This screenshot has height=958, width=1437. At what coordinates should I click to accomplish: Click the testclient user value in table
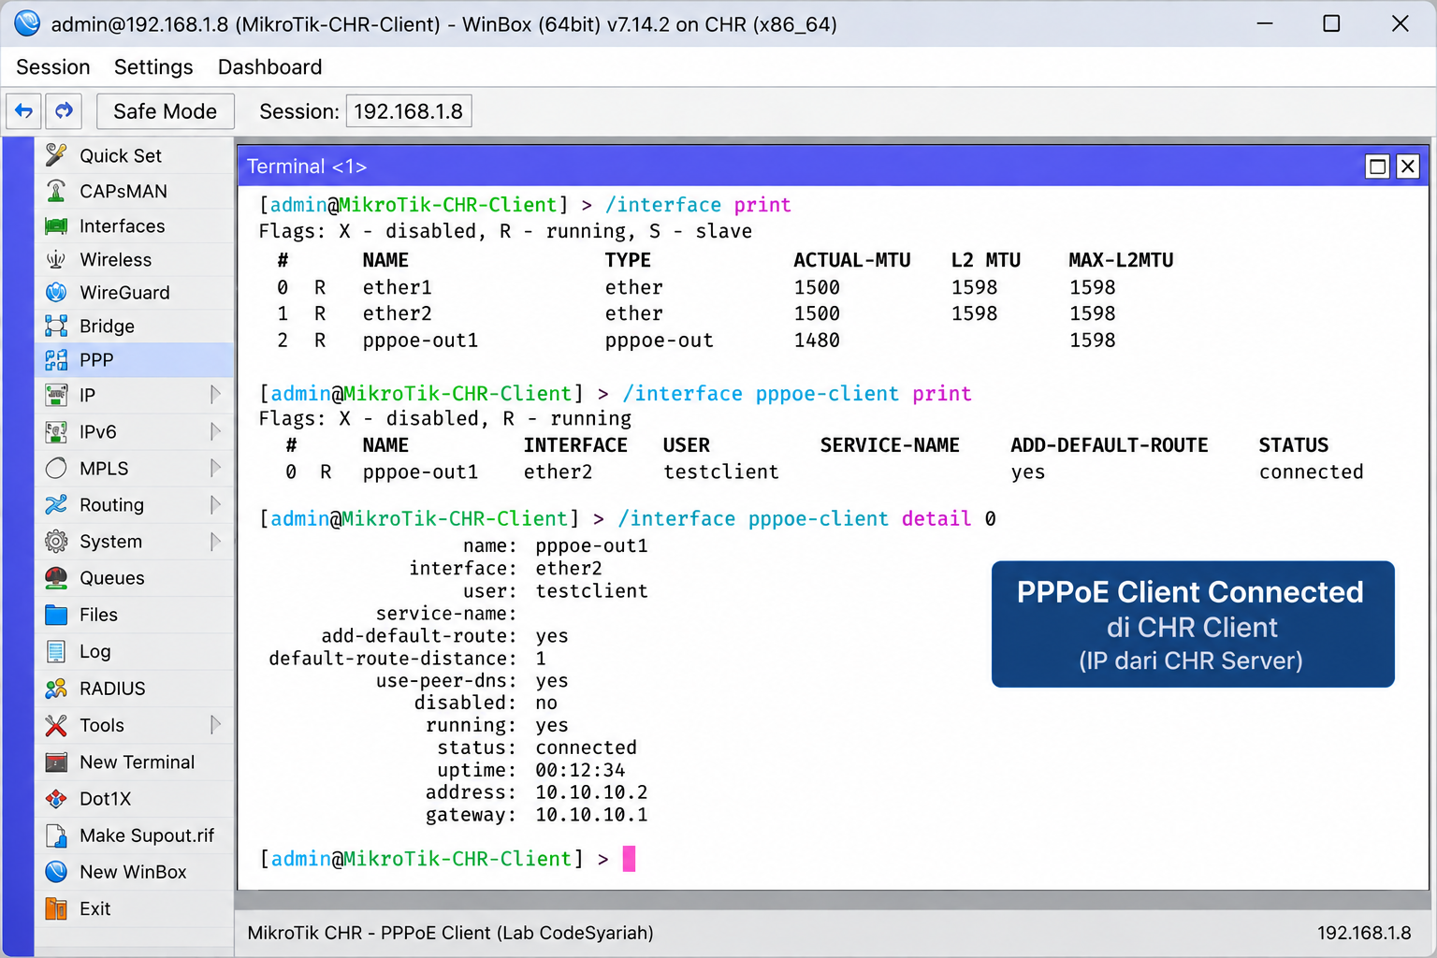pos(721,472)
